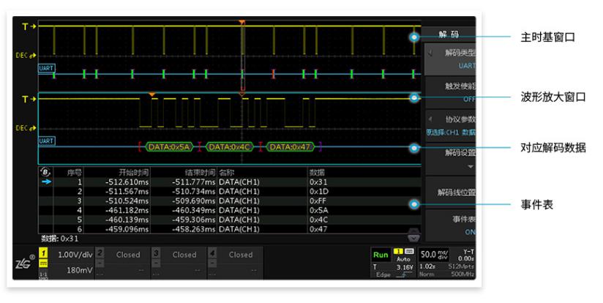Click the ZLG logo icon

pyautogui.click(x=25, y=263)
